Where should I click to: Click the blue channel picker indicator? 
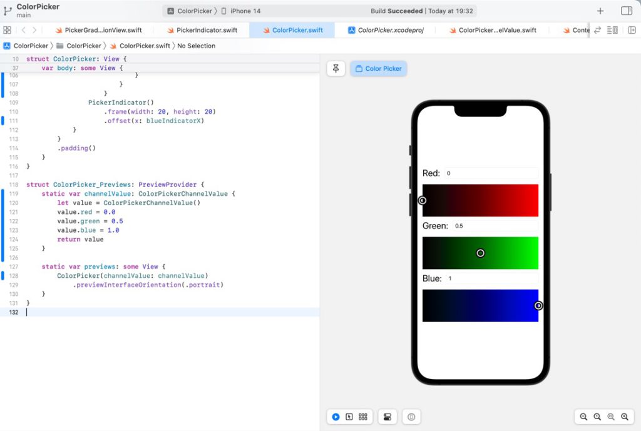[538, 306]
